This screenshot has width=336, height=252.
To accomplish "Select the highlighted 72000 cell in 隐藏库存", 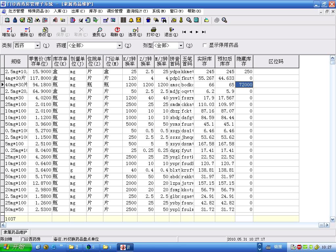I will pos(244,85).
